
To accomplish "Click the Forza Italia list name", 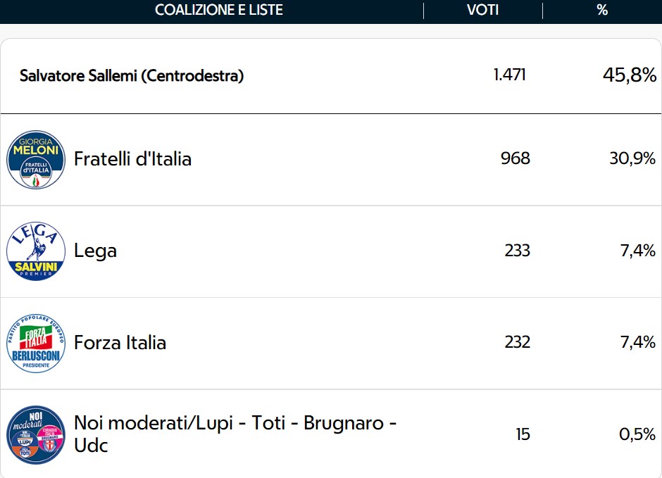I will [x=120, y=343].
